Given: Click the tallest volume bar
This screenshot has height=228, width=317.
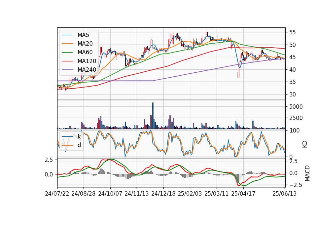Looking at the screenshot, I should 153,116.
